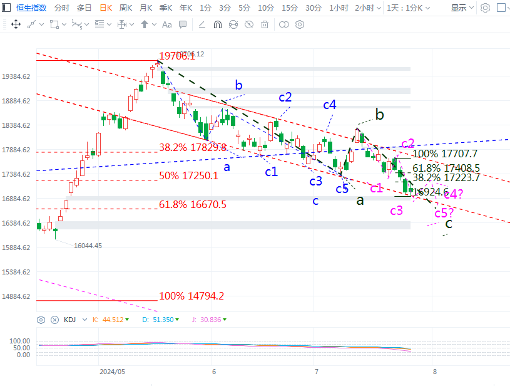510x386 pixels.
Task: Expand rectangle shape tool options arrow
Action: click(64, 24)
